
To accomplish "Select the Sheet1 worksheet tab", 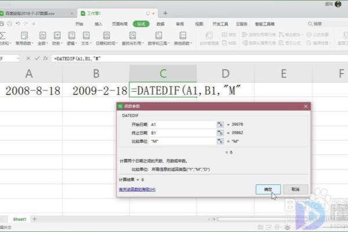I will tap(20, 219).
